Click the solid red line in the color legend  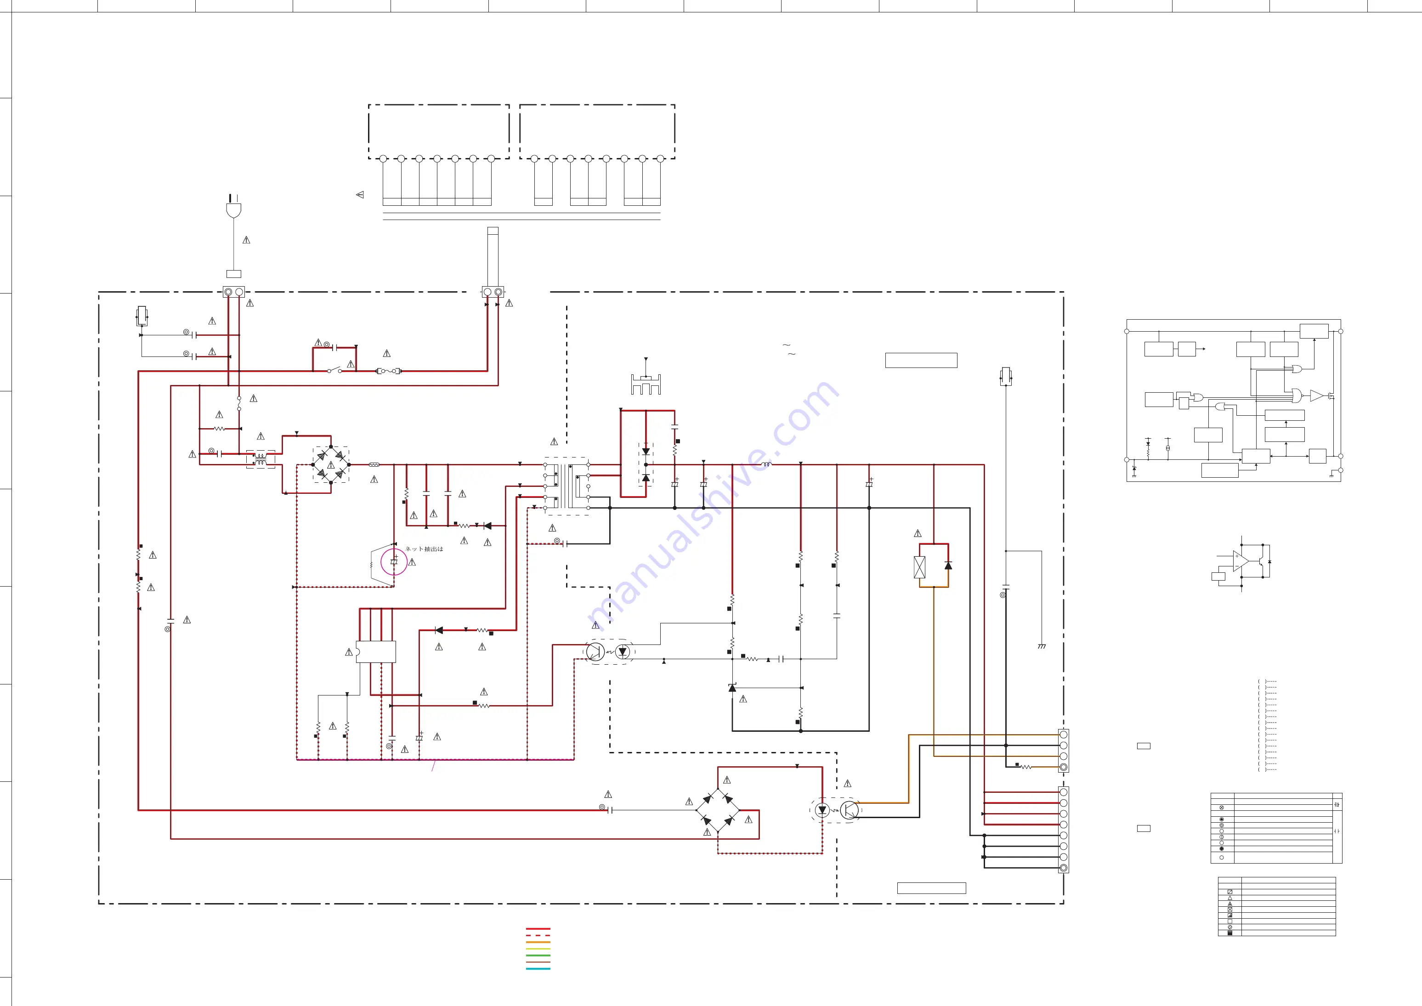(x=538, y=928)
